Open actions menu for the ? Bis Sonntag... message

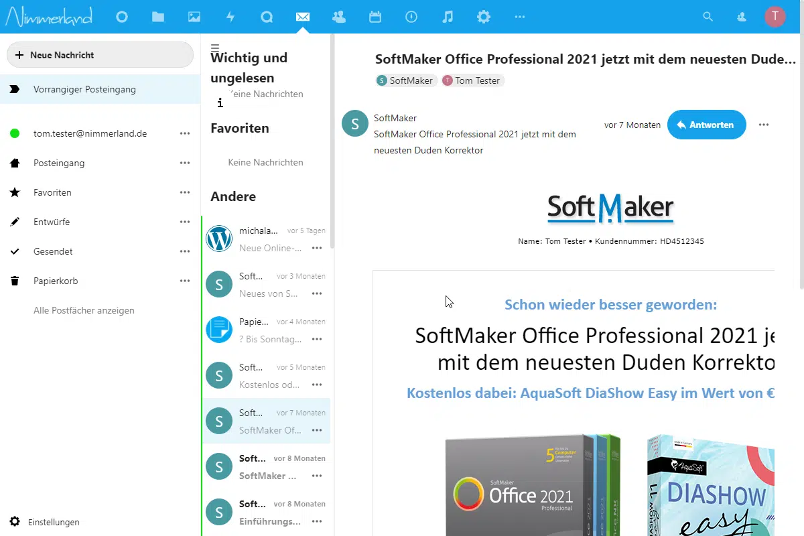pyautogui.click(x=317, y=339)
